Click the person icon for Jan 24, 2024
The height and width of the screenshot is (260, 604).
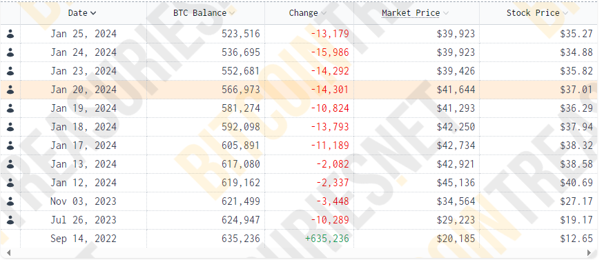click(x=10, y=52)
